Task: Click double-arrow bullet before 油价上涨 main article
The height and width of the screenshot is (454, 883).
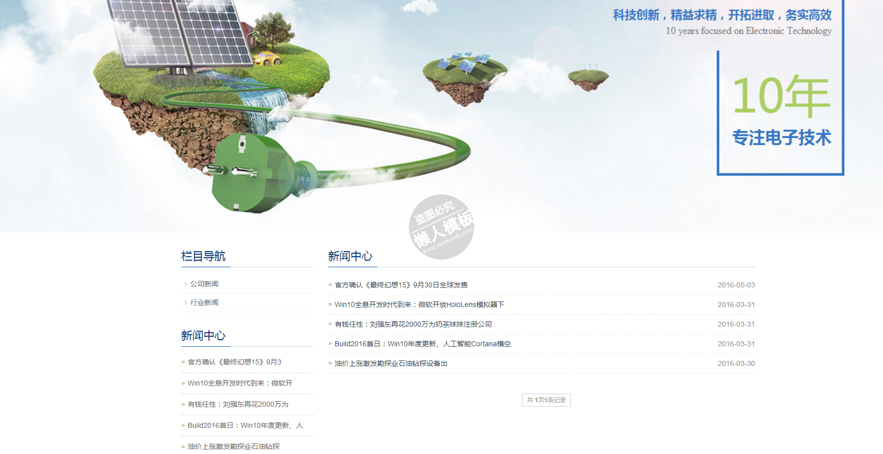Action: click(x=330, y=363)
